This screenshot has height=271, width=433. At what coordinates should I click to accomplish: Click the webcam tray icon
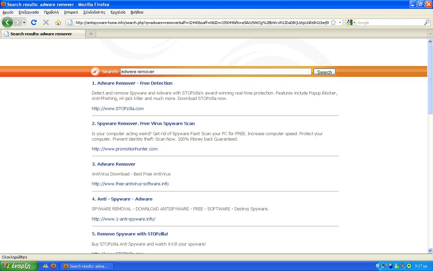click(x=403, y=266)
